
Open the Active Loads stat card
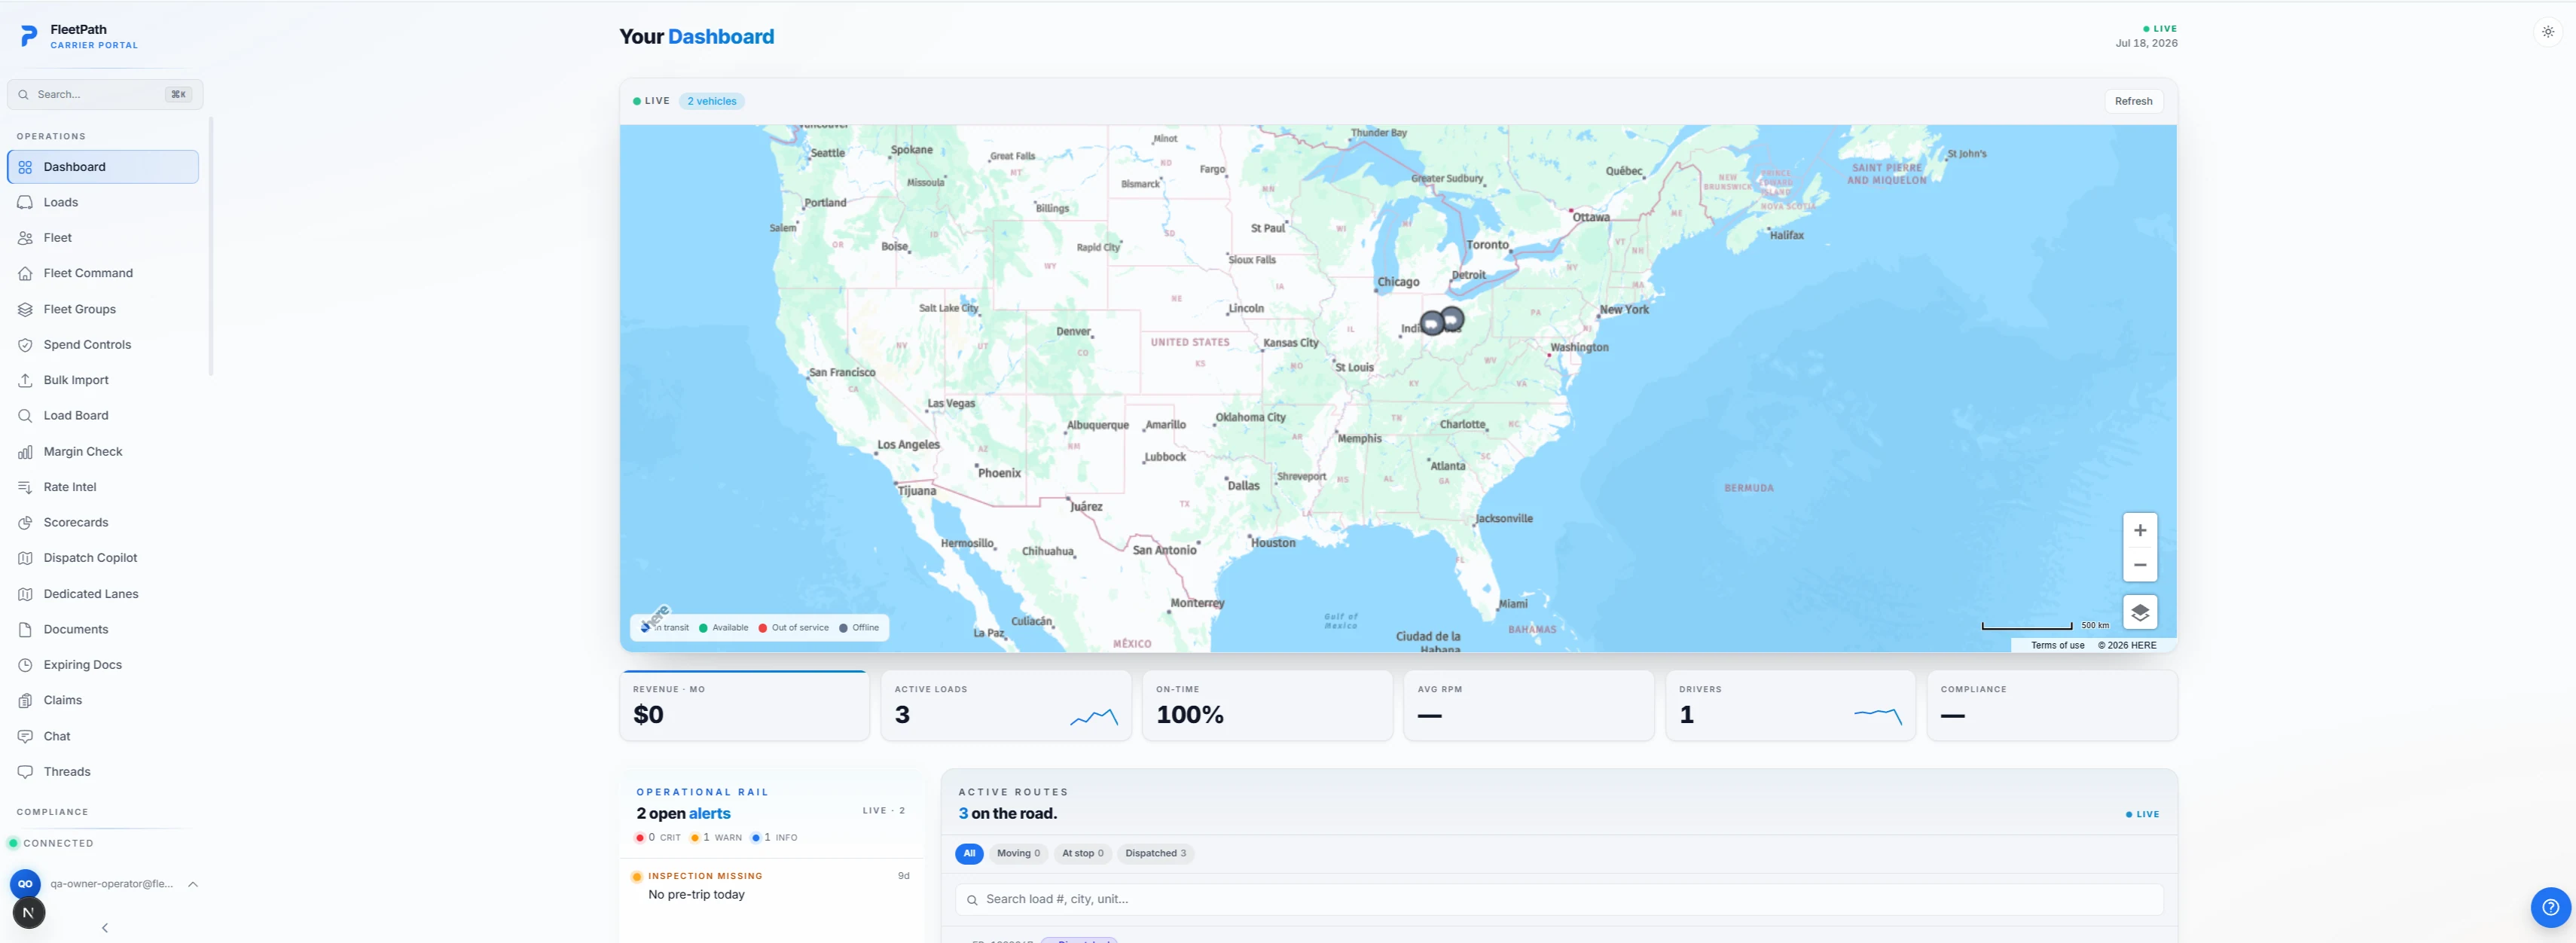click(1006, 706)
